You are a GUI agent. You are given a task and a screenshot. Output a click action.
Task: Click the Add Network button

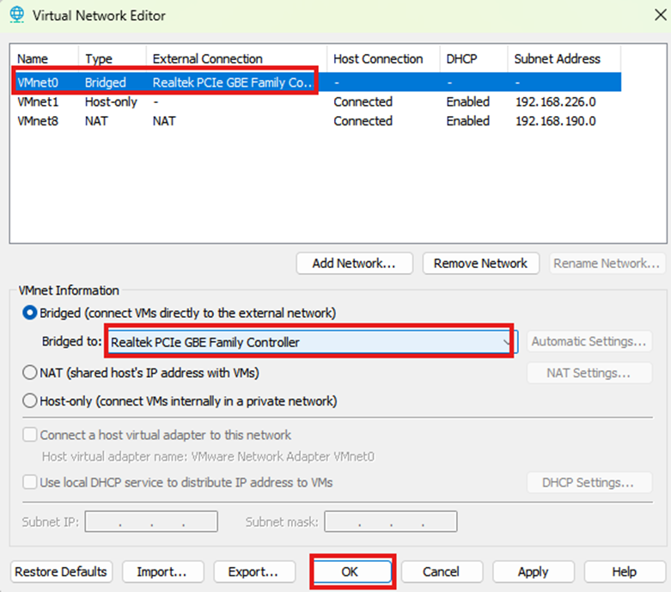354,263
